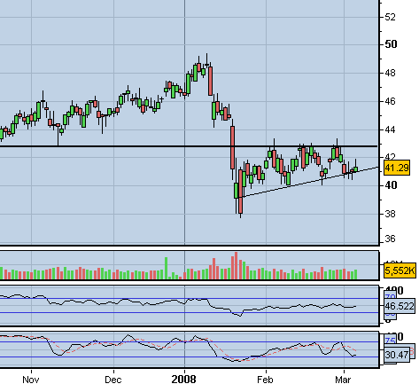Click the 5,552K volume value label

(400, 270)
